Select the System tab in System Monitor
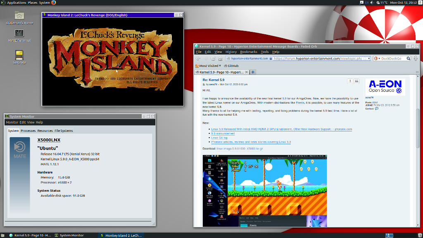Image resolution: width=423 pixels, height=238 pixels. [13, 131]
